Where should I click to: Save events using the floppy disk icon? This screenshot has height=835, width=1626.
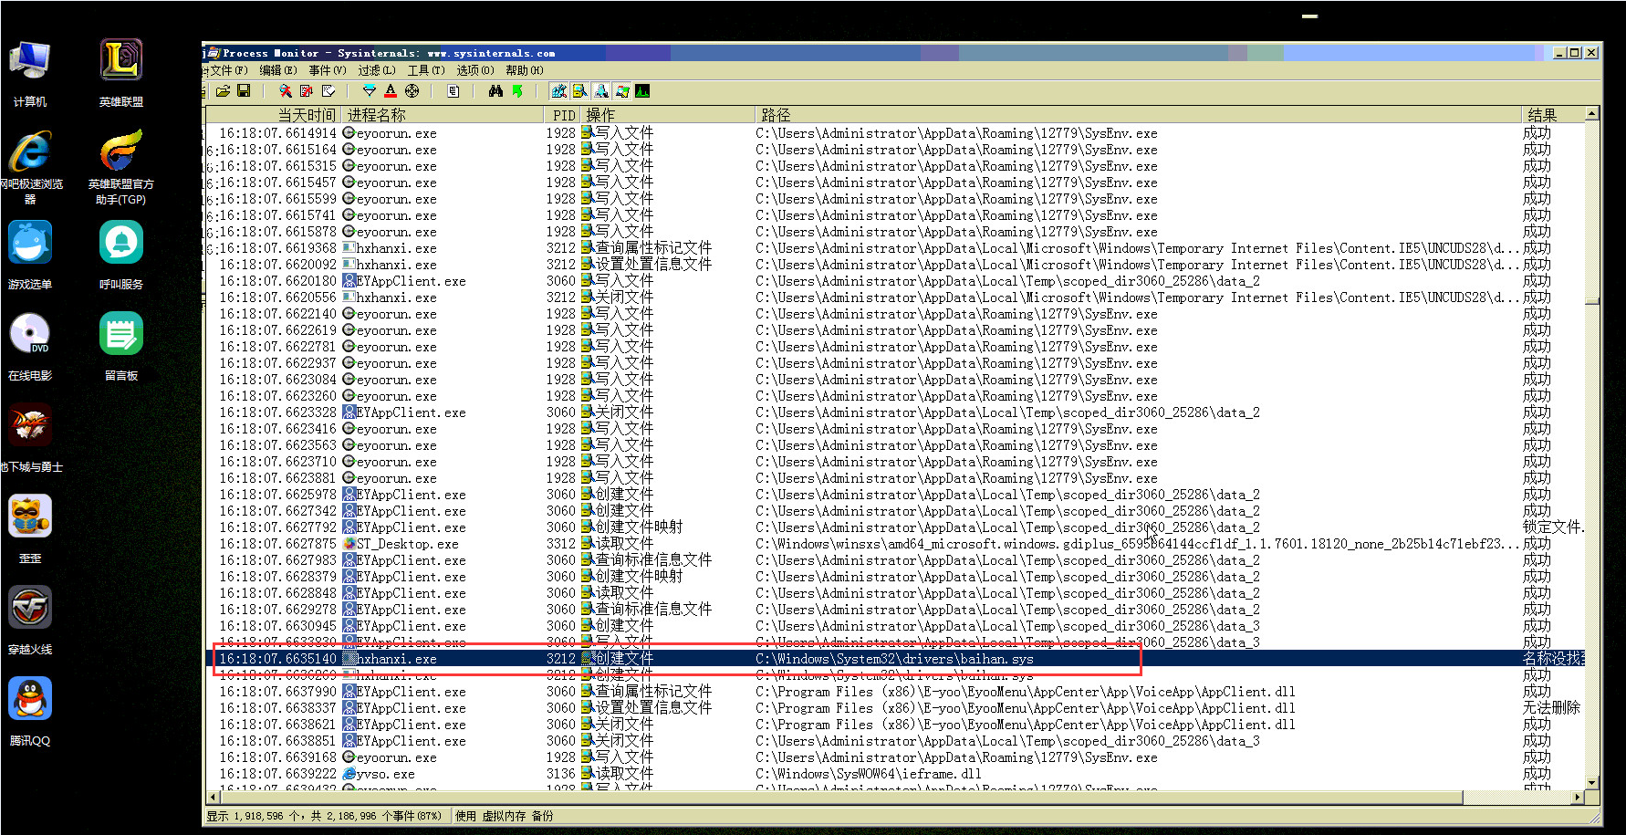244,91
